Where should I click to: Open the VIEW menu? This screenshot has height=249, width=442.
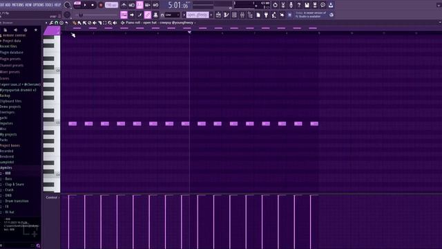click(x=28, y=5)
